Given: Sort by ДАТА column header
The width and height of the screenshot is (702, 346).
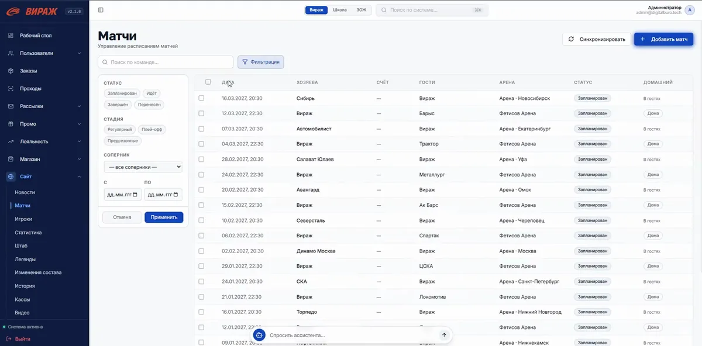Looking at the screenshot, I should (228, 82).
